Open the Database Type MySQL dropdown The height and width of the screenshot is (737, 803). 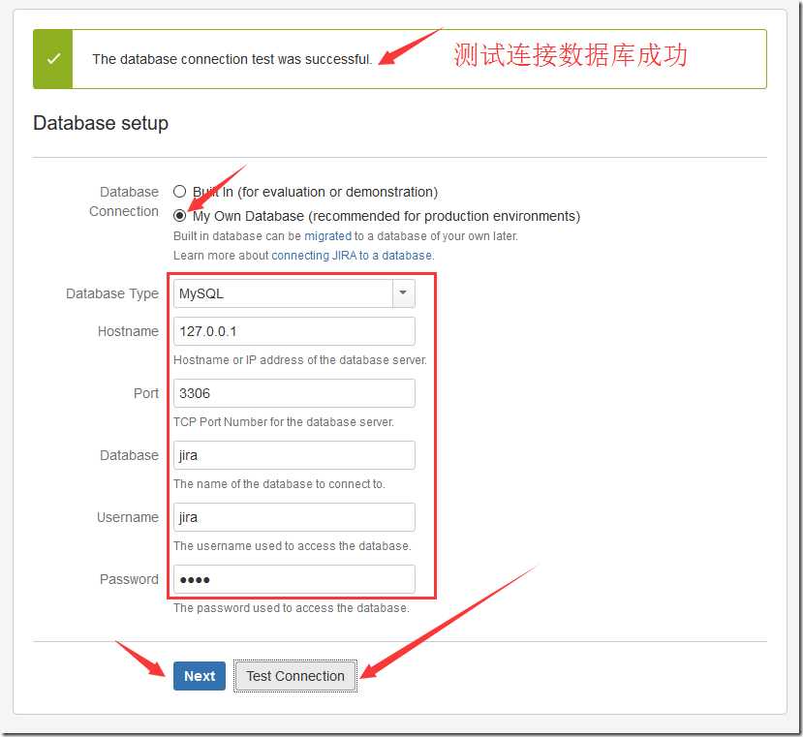point(293,293)
